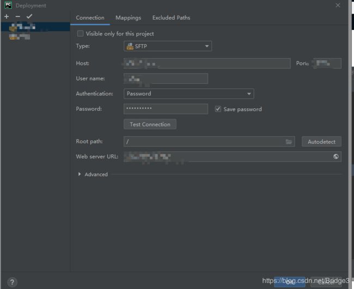This screenshot has width=354, height=289.
Task: Expand the Advanced section
Action: point(80,174)
